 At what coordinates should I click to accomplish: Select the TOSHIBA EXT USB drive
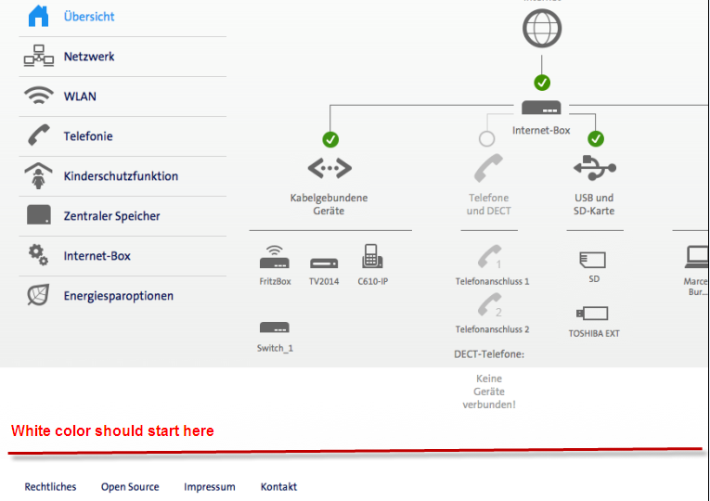pos(593,314)
